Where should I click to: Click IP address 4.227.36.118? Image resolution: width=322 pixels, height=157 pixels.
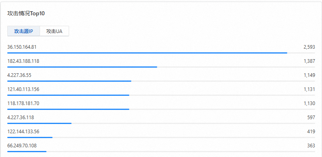point(21,118)
